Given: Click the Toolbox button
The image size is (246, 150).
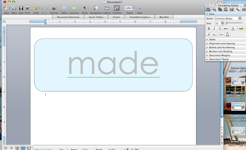Looking at the screenshot, I should 117,8.
